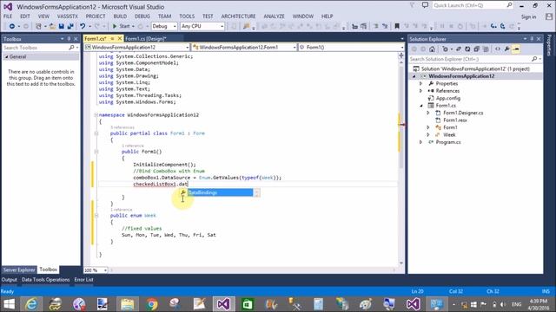The image size is (556, 312).
Task: Click the Save All icon
Action: pos(70,26)
